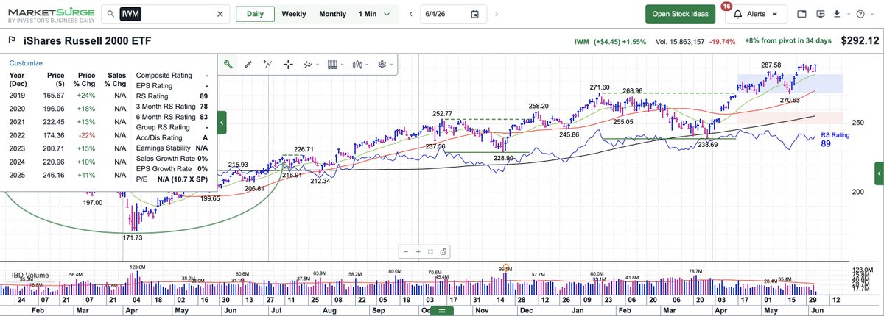Open the chart settings gear icon

point(382,65)
